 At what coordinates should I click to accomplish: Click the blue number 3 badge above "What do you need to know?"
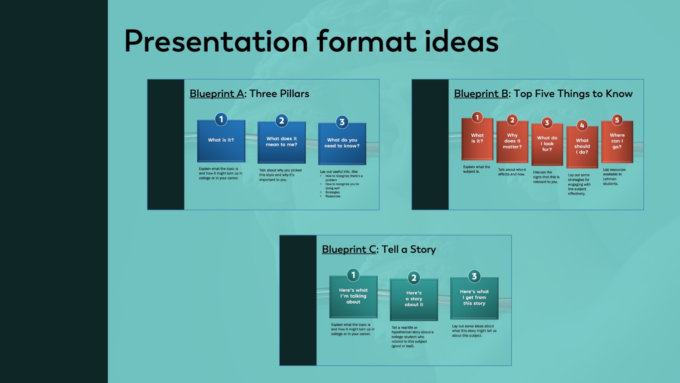click(x=342, y=122)
